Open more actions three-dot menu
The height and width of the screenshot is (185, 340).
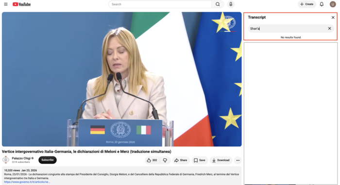238,160
